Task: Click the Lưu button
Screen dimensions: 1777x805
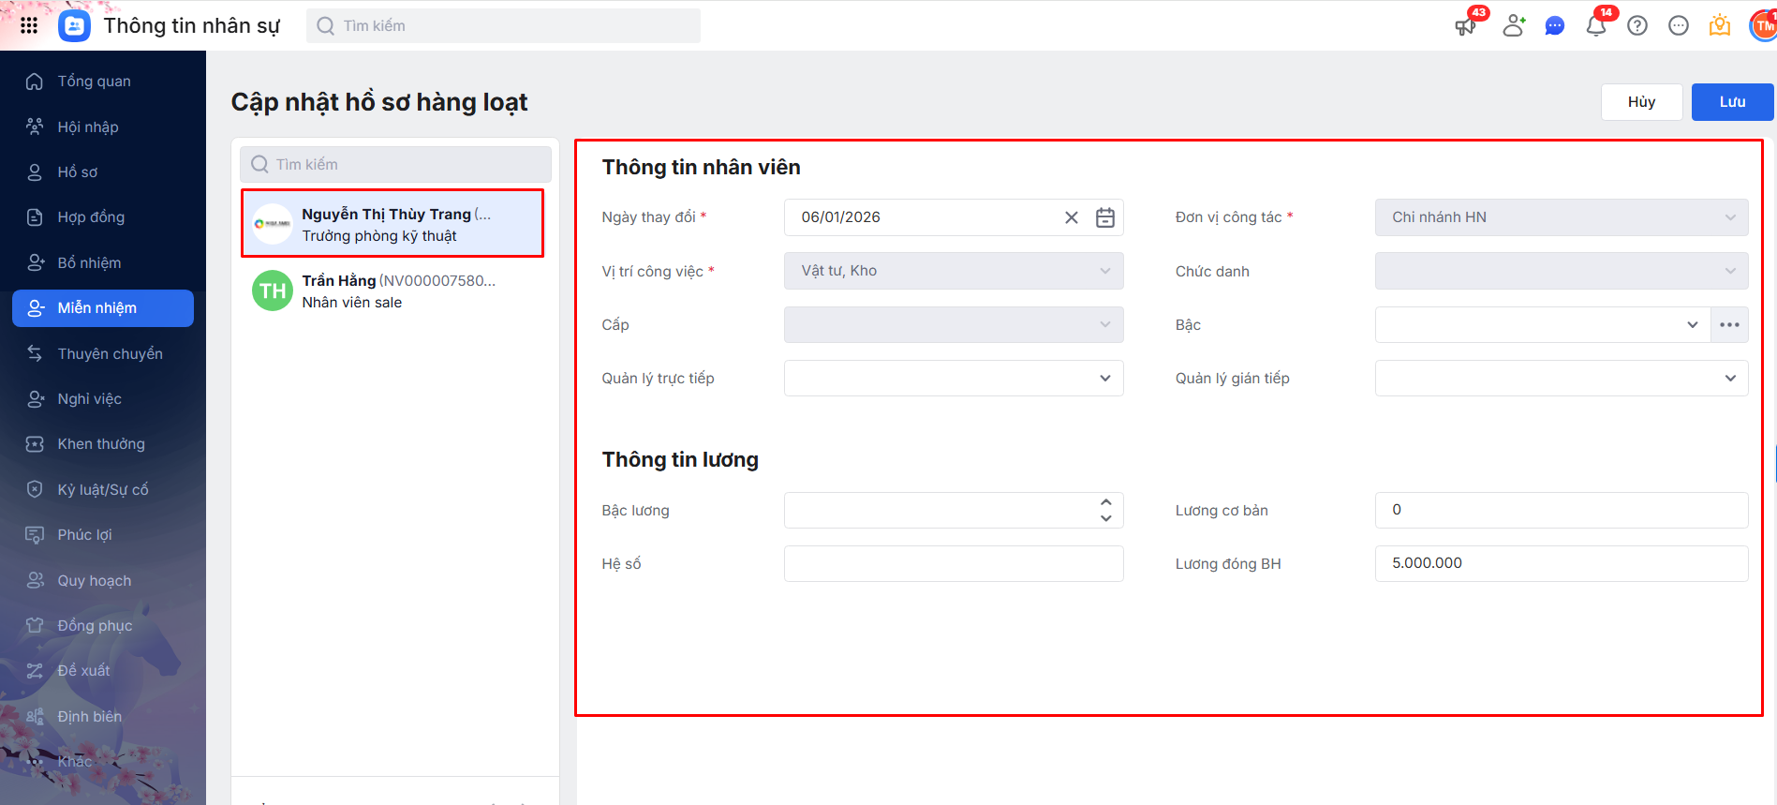Action: [x=1732, y=102]
